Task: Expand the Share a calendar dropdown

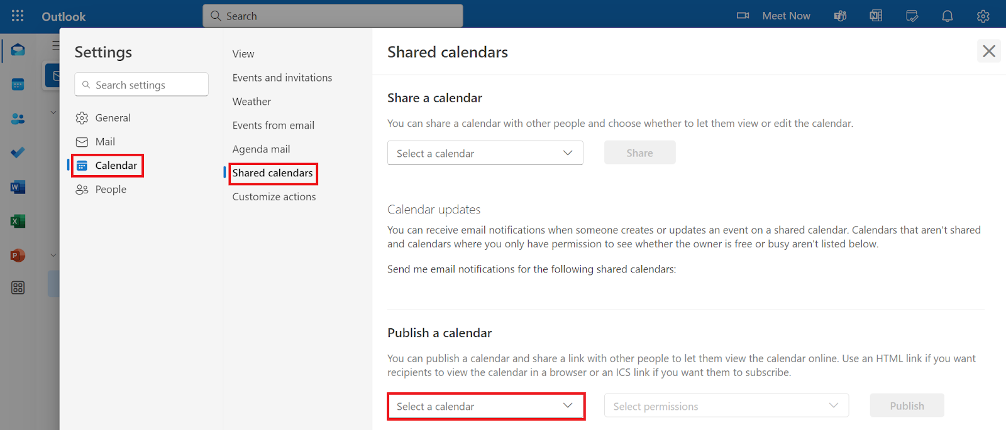Action: click(x=485, y=153)
